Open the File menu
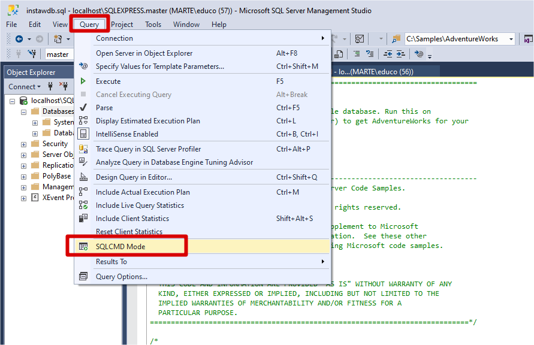 pos(11,25)
